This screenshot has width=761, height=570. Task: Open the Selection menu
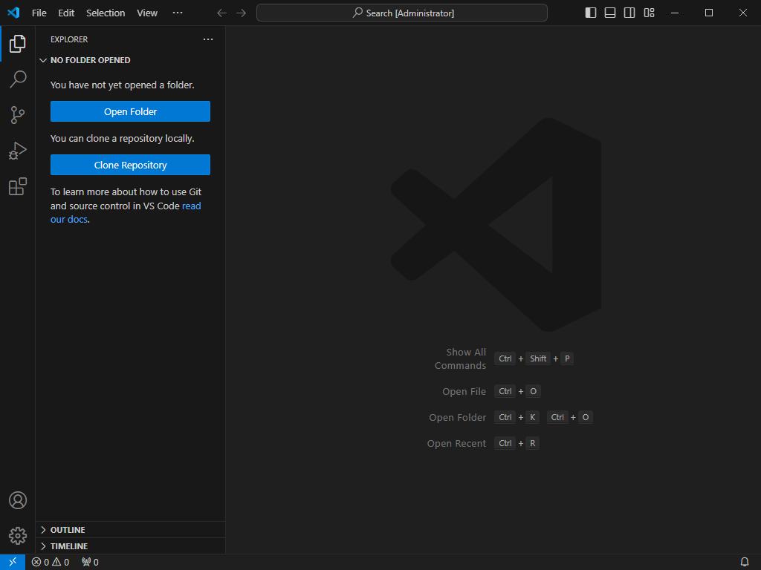(106, 13)
